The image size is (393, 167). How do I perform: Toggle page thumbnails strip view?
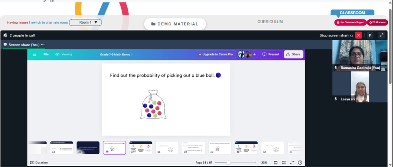coord(276,163)
